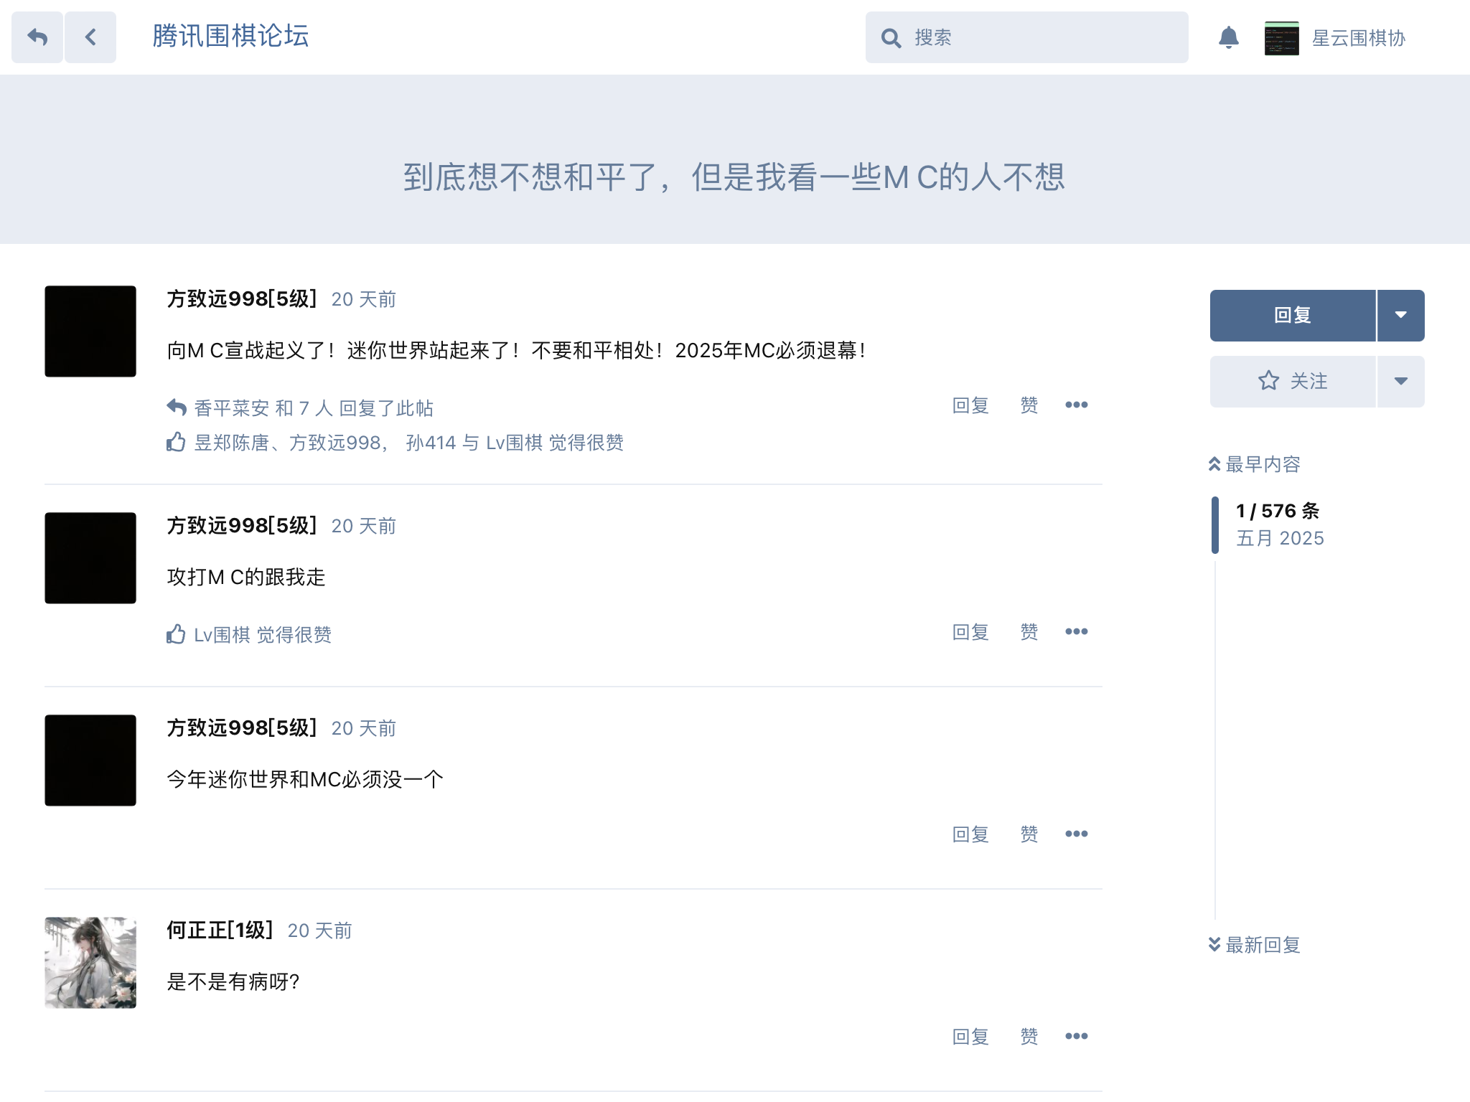Click reply arrow icon beside 香平菜安
1470x1102 pixels.
(177, 408)
